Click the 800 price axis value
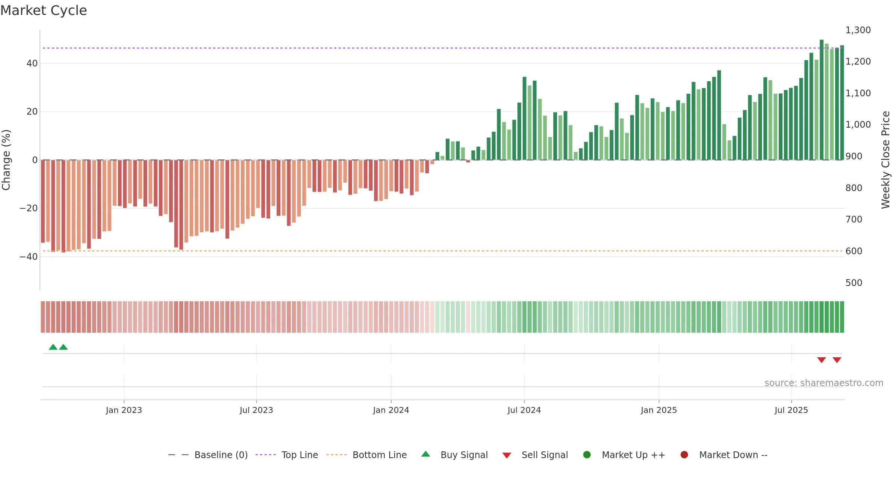 pos(854,188)
